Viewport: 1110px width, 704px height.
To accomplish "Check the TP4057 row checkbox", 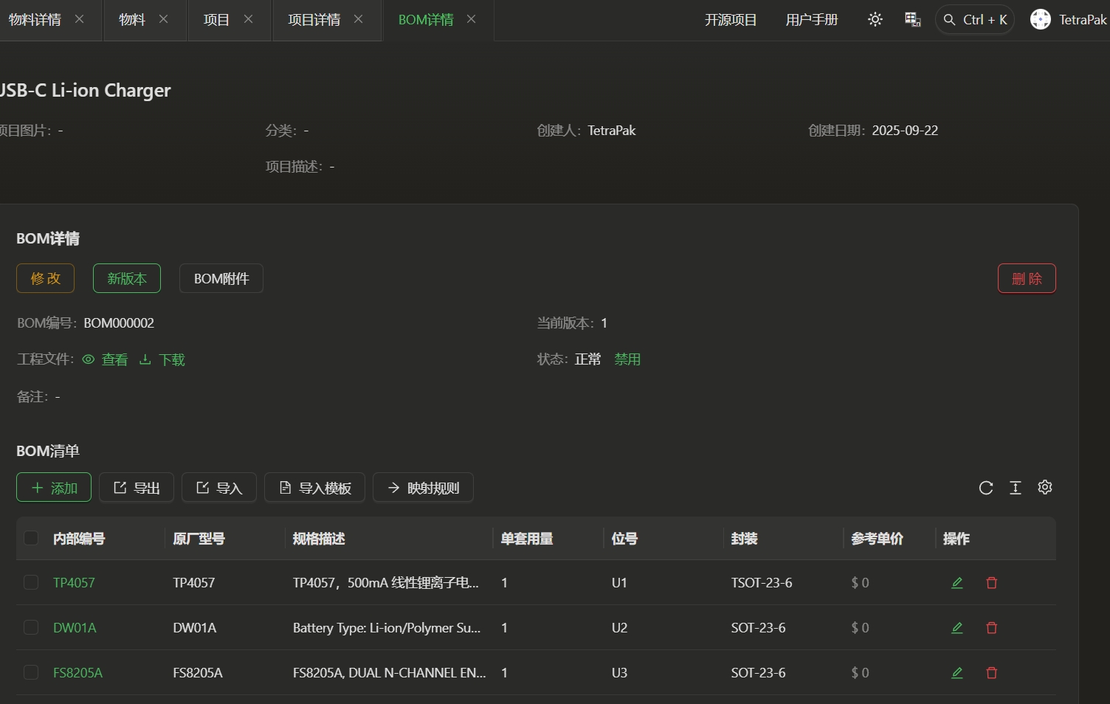I will (31, 583).
